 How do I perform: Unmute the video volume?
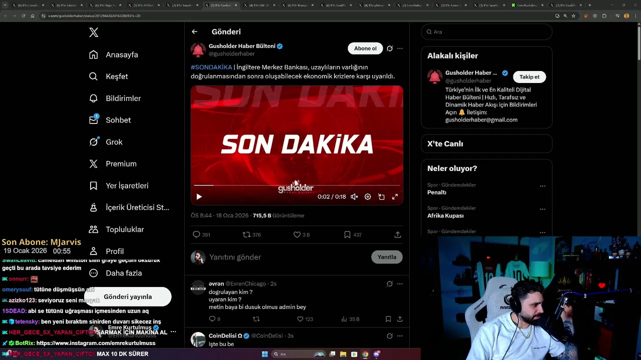tap(354, 196)
